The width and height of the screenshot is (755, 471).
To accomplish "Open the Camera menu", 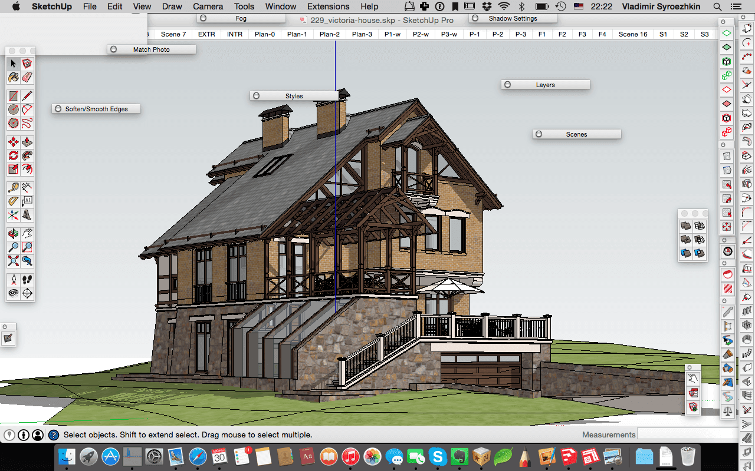I will click(208, 6).
